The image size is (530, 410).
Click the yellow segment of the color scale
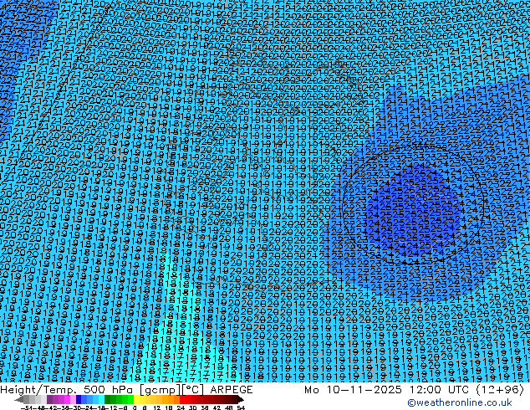pyautogui.click(x=136, y=399)
